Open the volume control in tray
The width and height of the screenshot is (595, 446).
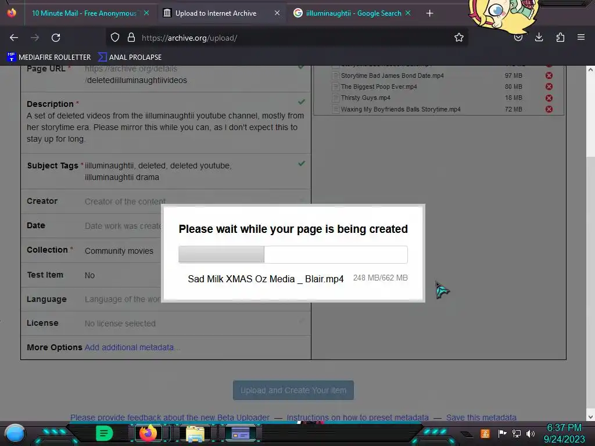(530, 433)
